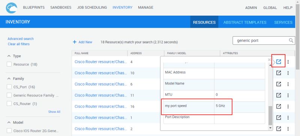Open the Sandboxes menu
Screen dimensions: 300x136
click(x=61, y=7)
